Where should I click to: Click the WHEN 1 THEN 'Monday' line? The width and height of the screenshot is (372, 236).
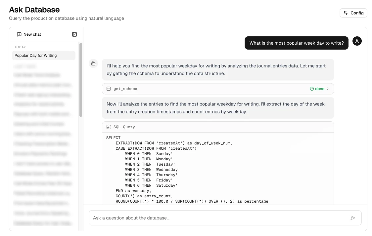[149, 159]
